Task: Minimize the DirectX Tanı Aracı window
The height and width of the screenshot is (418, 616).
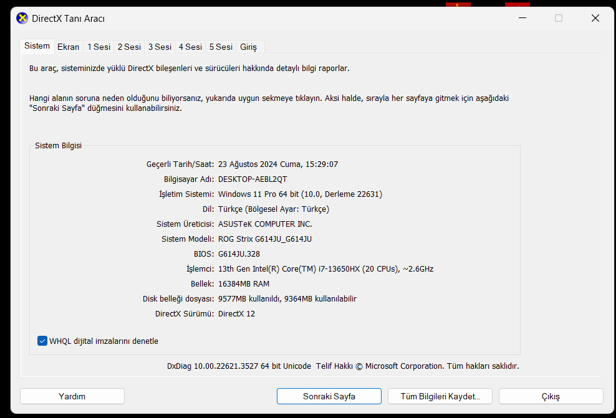Action: pos(522,18)
